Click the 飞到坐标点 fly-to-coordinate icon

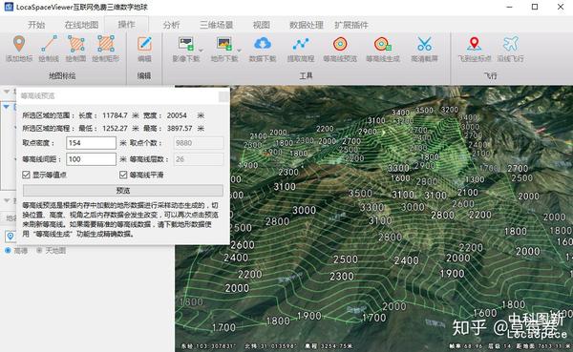474,44
